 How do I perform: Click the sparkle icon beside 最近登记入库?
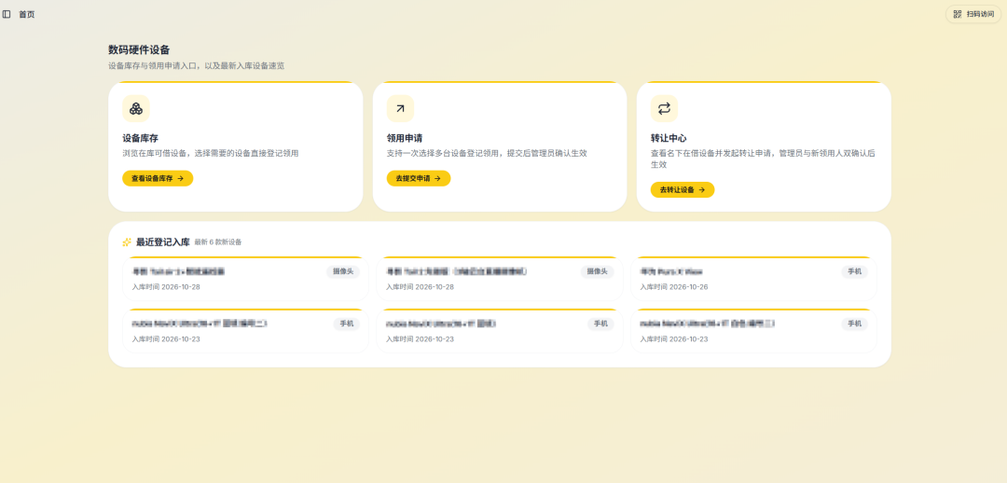coord(127,242)
